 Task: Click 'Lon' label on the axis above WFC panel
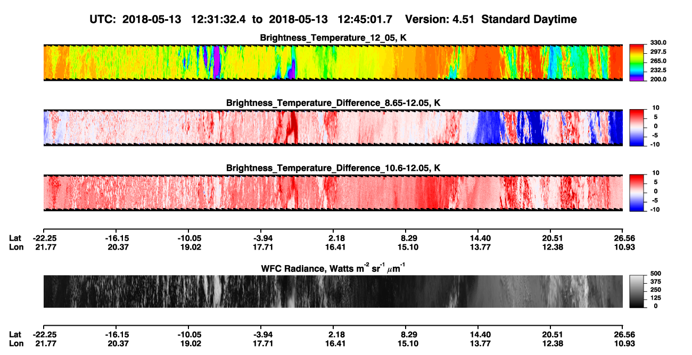click(x=15, y=247)
